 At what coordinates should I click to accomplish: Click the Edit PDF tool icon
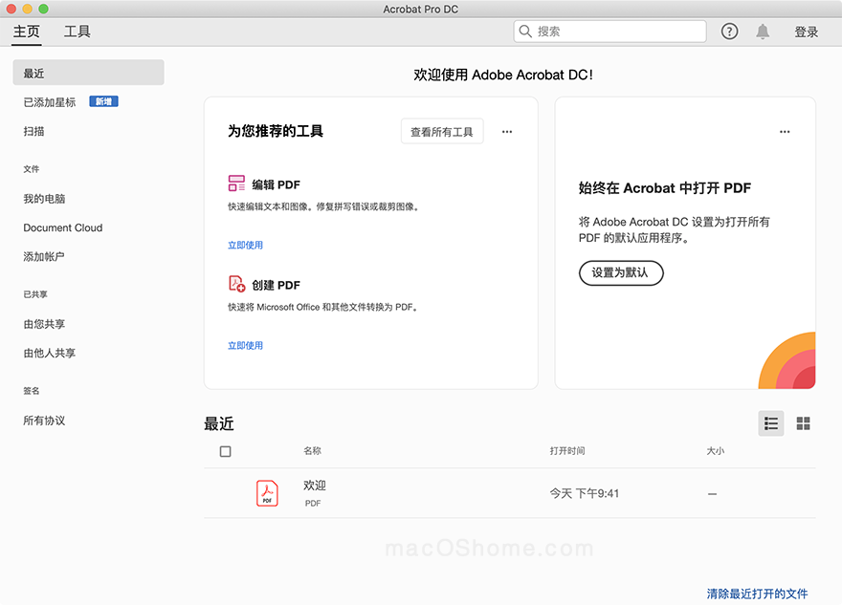click(x=236, y=184)
